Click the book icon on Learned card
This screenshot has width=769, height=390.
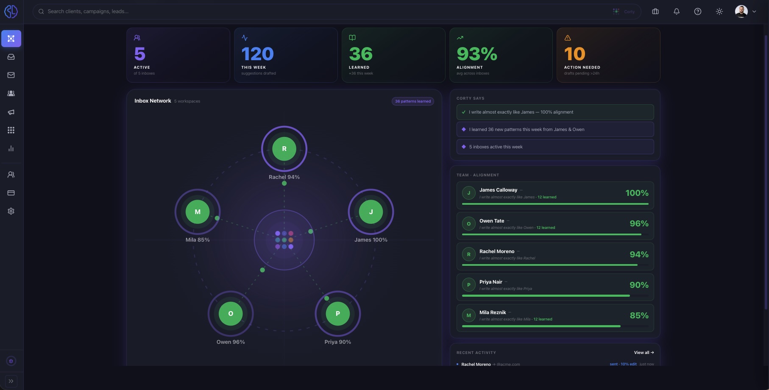click(352, 38)
